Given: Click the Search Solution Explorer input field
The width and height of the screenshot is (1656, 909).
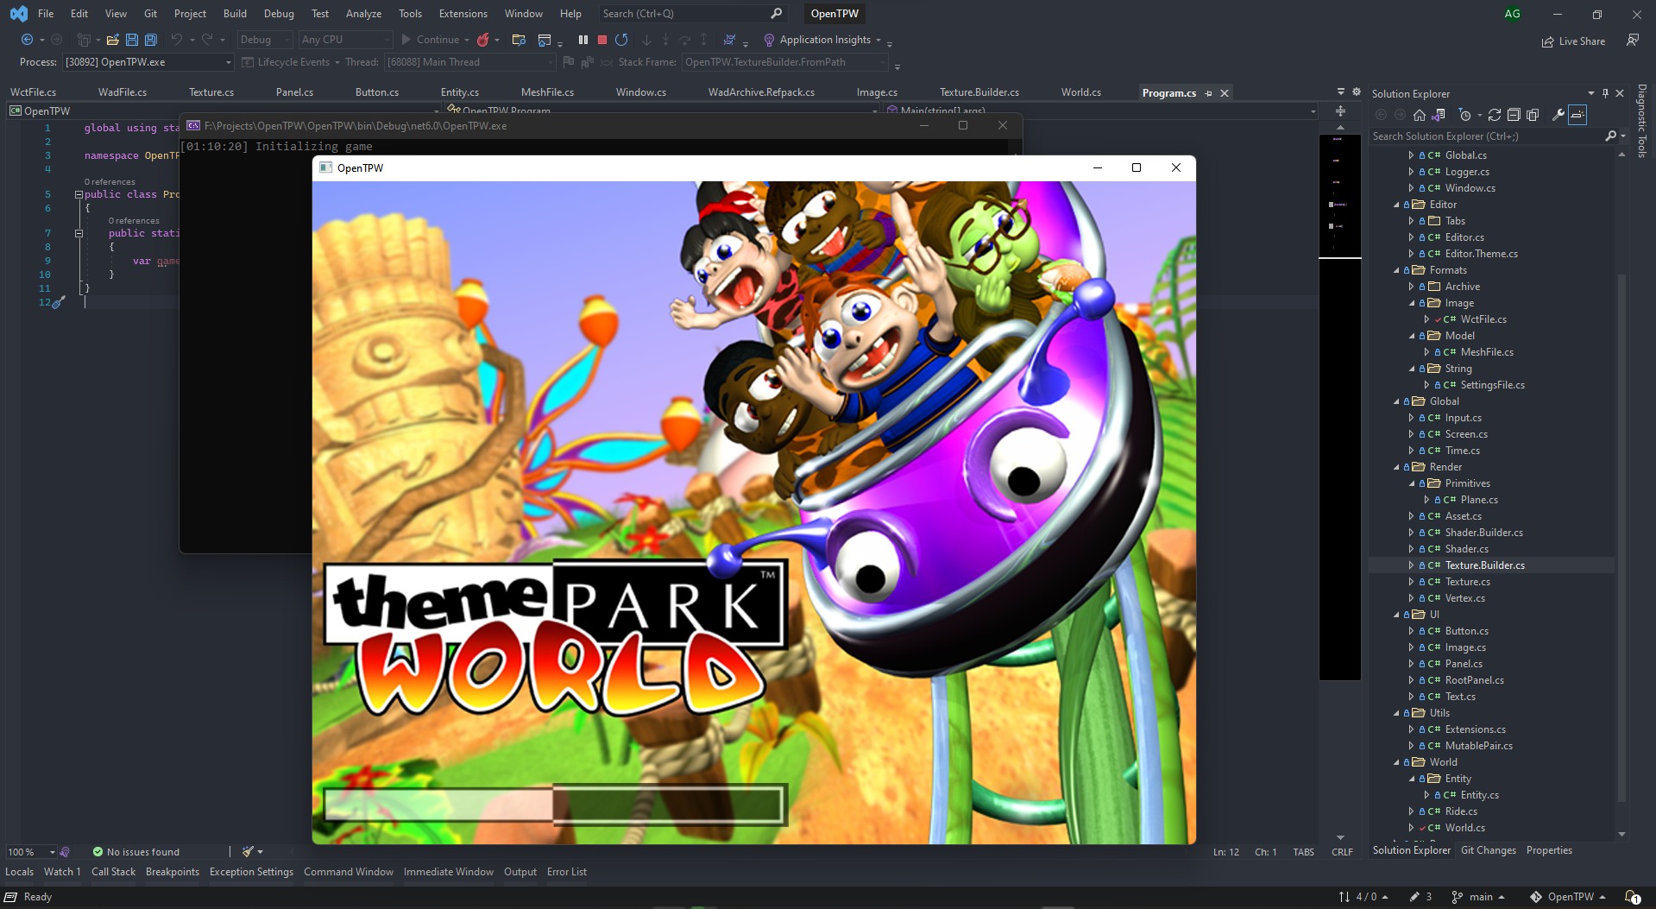Looking at the screenshot, I should (1484, 136).
